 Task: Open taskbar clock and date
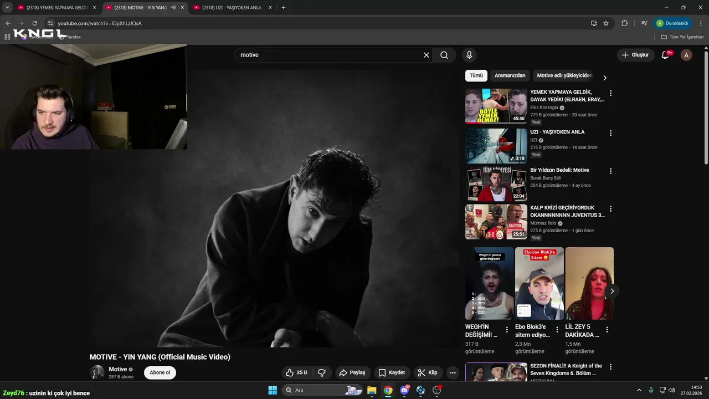coord(692,390)
